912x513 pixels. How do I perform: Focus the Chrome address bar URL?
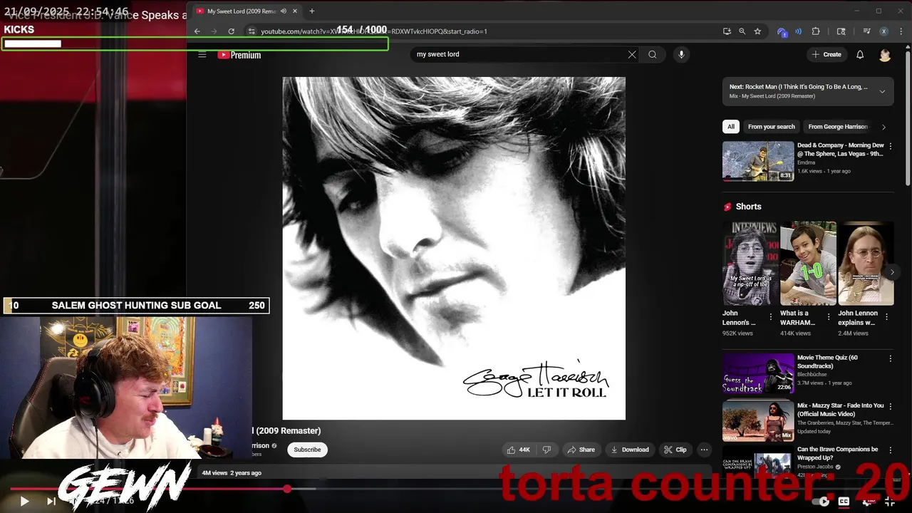pos(374,31)
